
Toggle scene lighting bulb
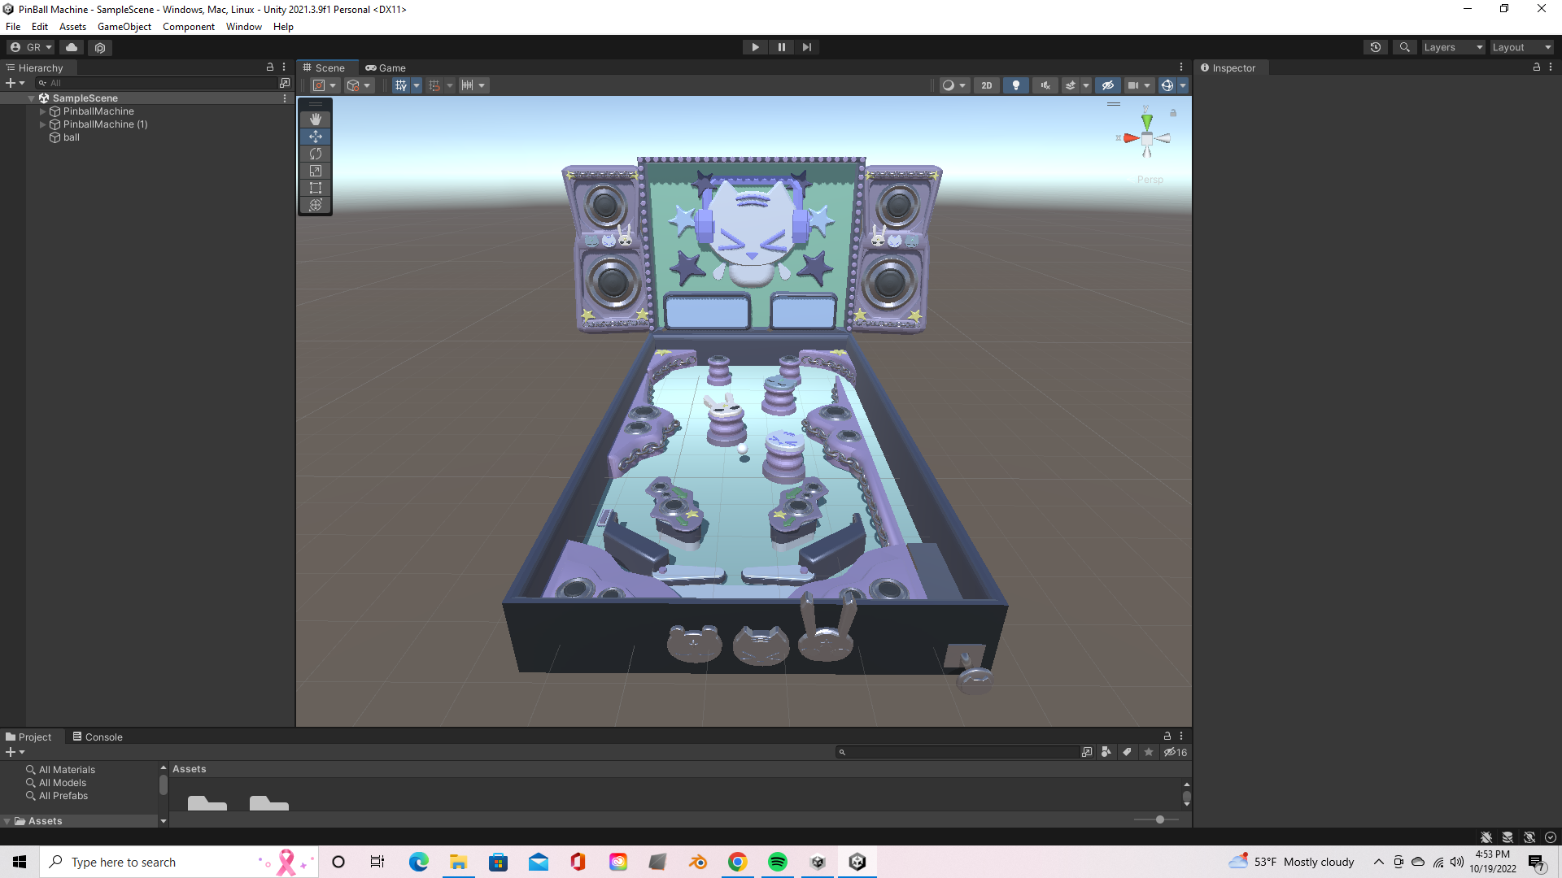(1015, 85)
